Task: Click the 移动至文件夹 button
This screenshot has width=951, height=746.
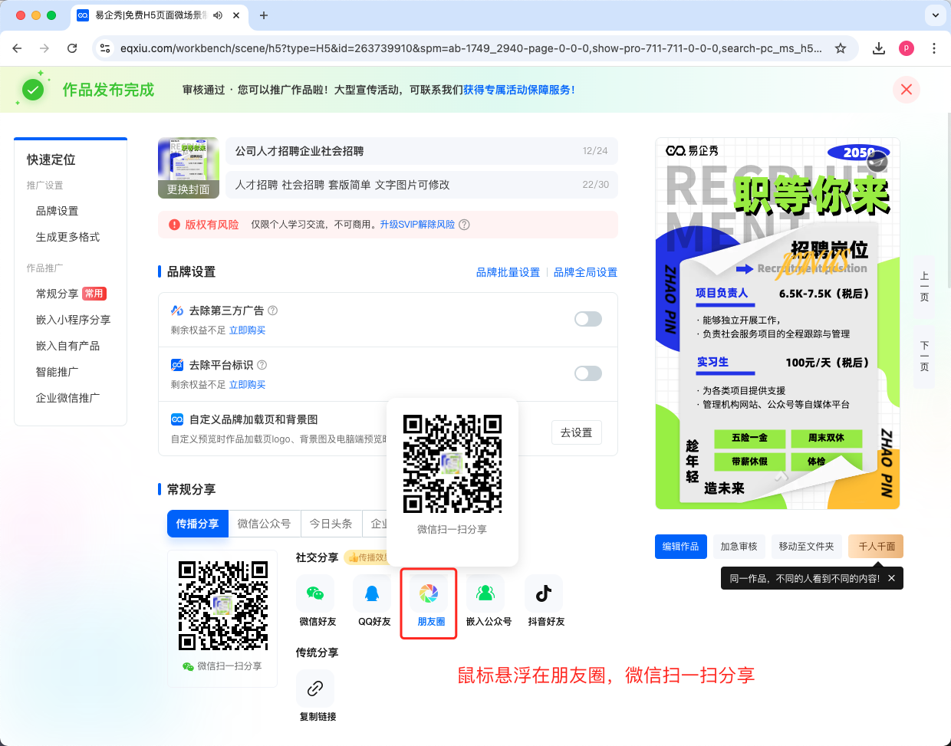Action: (806, 547)
